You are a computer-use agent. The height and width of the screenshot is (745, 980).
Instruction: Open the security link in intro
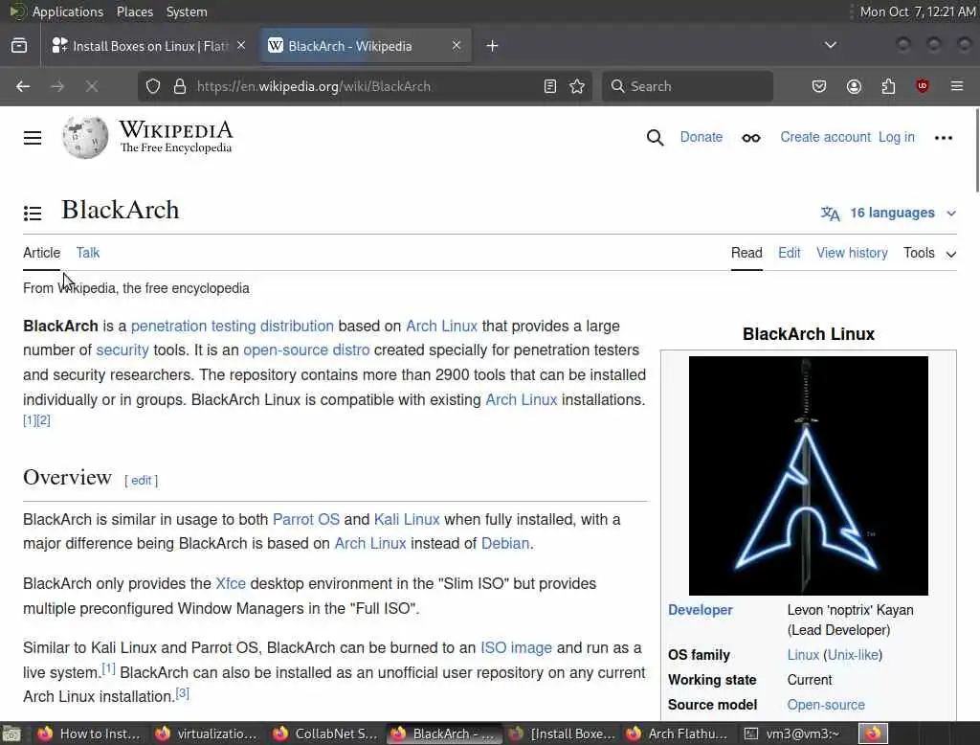[x=122, y=350]
